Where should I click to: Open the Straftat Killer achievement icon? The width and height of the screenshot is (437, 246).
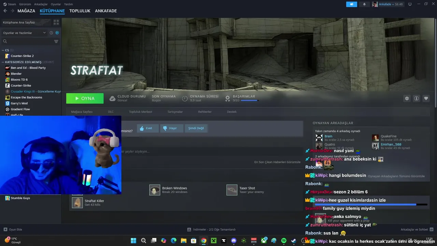77,203
